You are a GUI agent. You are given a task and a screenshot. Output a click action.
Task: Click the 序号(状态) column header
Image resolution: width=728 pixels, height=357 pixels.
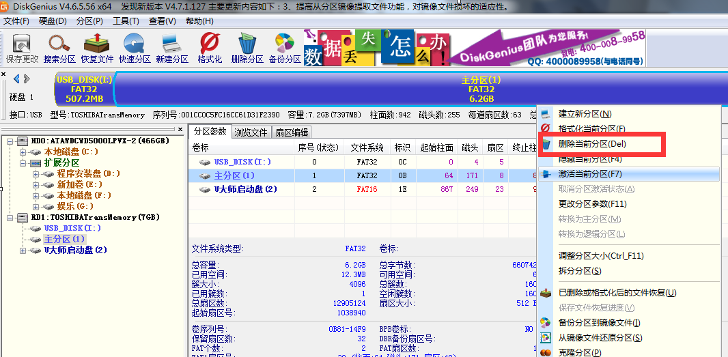click(x=320, y=147)
